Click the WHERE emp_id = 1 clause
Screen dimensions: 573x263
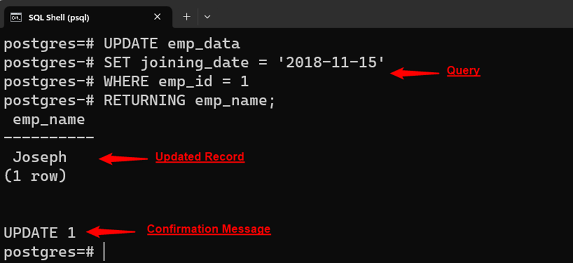tap(176, 82)
